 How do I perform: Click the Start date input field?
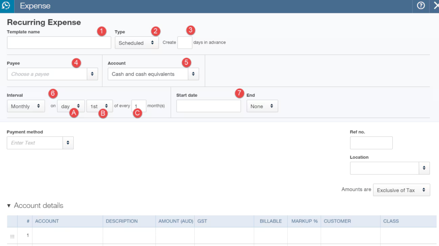[x=209, y=106]
